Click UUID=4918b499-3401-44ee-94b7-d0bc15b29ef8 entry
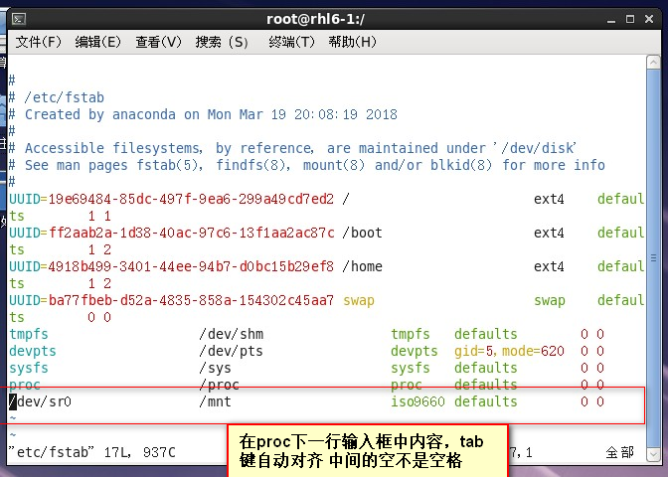The image size is (668, 477). (171, 266)
